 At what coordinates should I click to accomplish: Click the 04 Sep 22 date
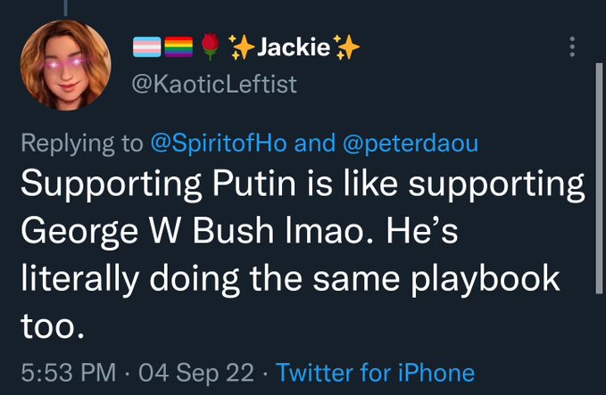click(x=187, y=371)
